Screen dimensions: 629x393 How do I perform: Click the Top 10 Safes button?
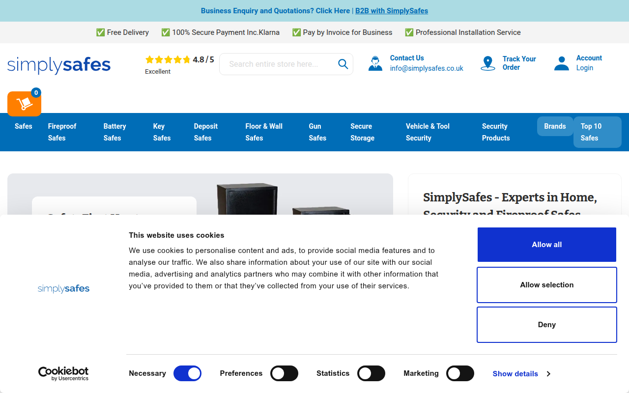598,132
